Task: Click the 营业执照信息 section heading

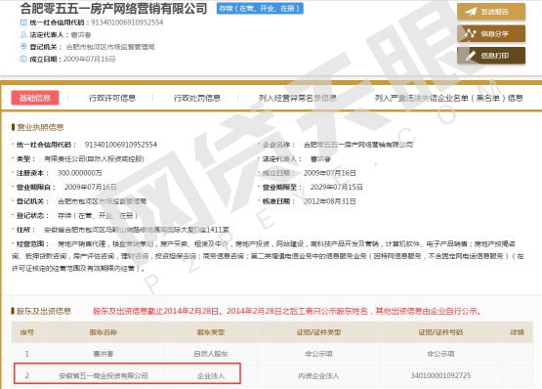Action: [40, 127]
